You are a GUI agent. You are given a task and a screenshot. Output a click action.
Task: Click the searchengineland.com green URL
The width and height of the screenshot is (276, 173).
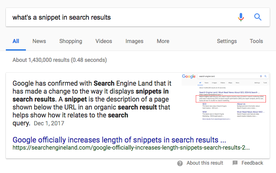(x=131, y=148)
